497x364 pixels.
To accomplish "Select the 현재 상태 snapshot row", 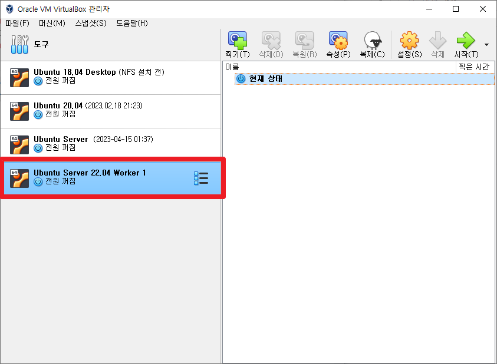I will pyautogui.click(x=364, y=79).
